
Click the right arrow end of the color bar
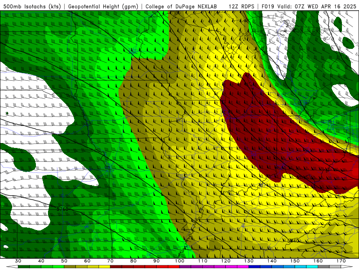click(x=347, y=266)
